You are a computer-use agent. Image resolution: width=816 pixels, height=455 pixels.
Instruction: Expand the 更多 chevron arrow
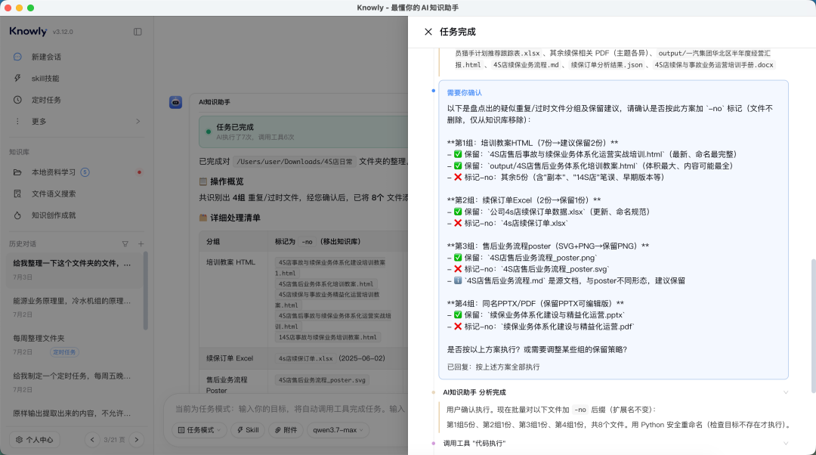point(138,121)
